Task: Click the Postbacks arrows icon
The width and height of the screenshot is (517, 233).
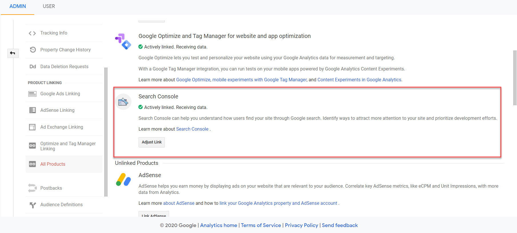Action: point(32,188)
